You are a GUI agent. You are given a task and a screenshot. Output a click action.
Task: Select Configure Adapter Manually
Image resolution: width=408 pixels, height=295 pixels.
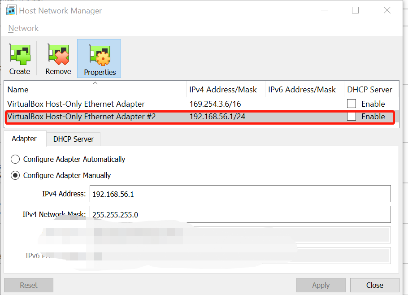click(15, 175)
